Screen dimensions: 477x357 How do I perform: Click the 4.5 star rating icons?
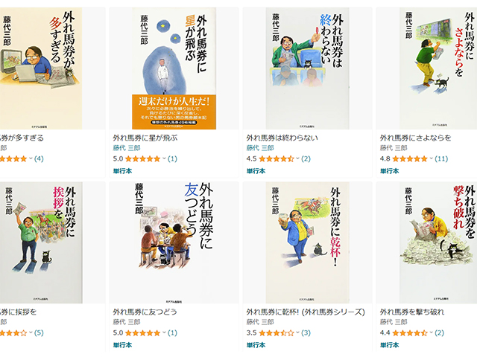(277, 158)
